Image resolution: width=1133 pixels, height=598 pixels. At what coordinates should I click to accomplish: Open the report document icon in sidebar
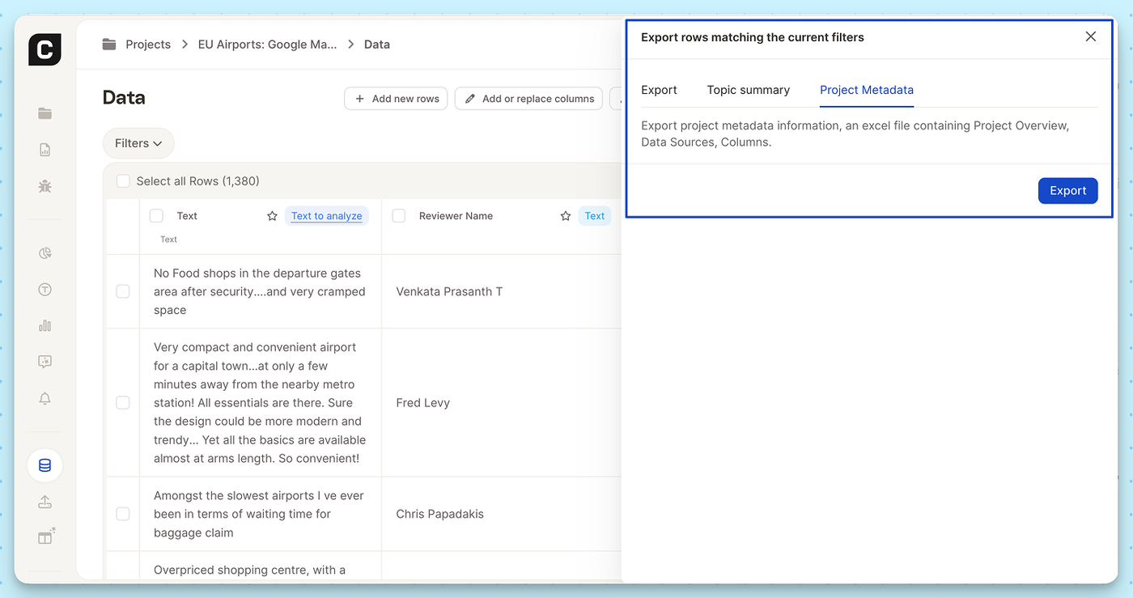pyautogui.click(x=45, y=150)
